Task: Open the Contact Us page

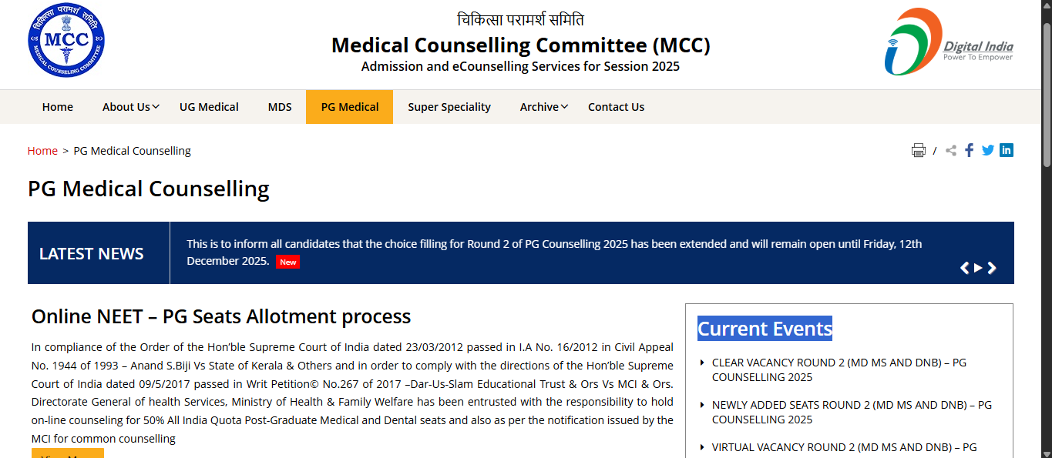Action: pos(616,107)
